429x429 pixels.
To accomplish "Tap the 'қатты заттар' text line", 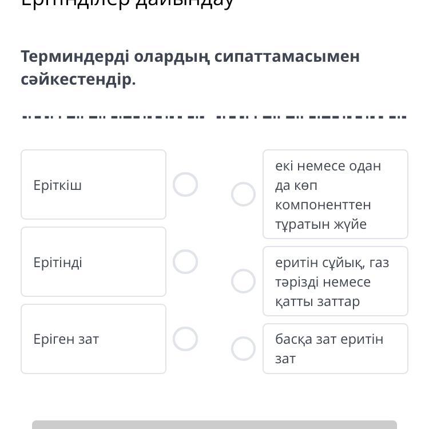I will 317,301.
